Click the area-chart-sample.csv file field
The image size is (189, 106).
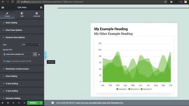pyautogui.click(x=18, y=54)
